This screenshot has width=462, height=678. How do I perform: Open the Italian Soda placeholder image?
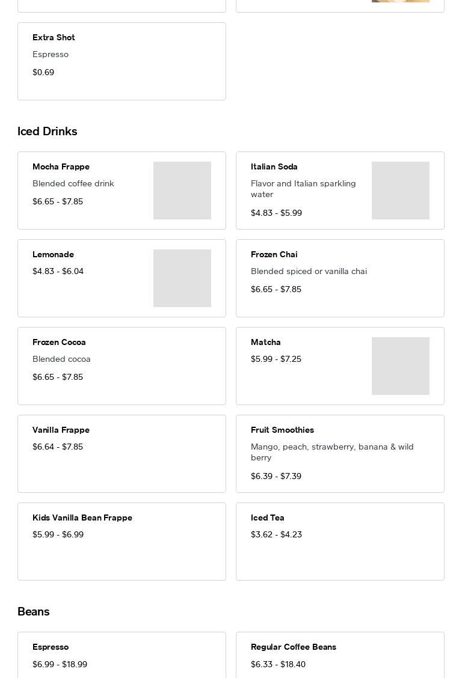click(401, 191)
